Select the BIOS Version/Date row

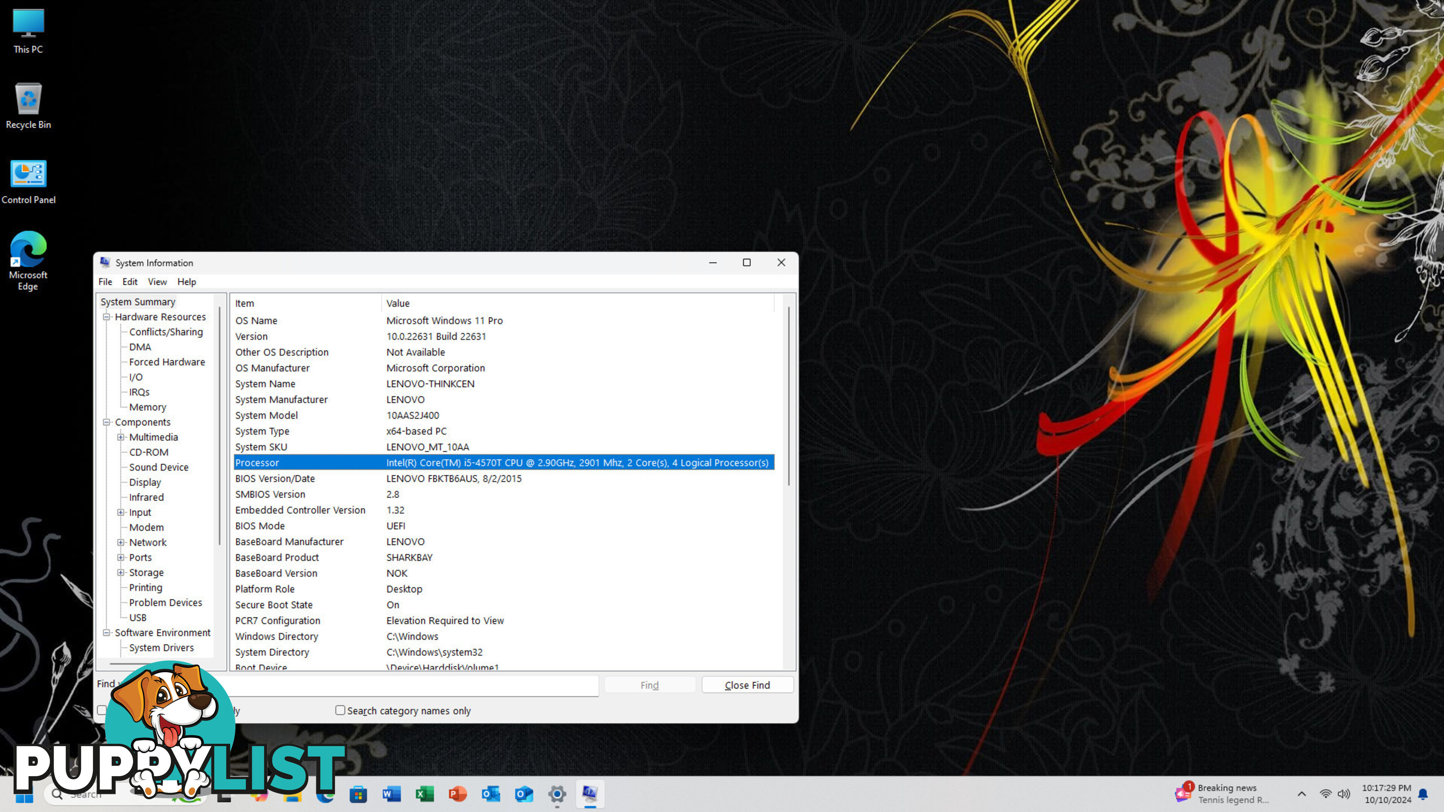[x=504, y=479]
